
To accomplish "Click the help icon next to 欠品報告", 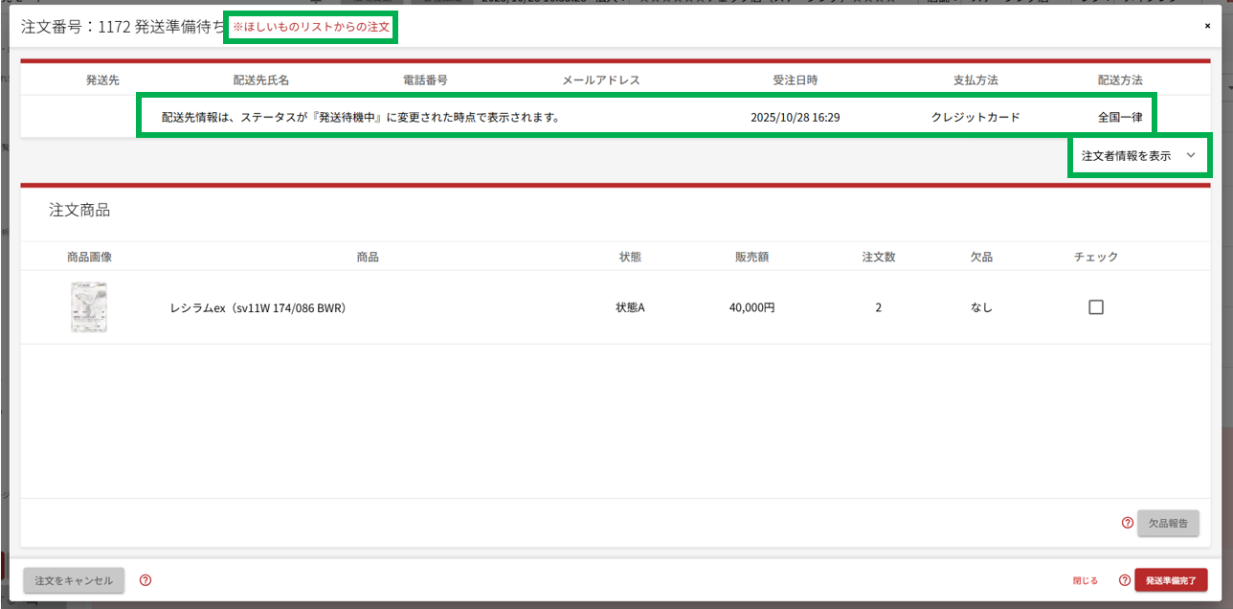I will point(1127,523).
